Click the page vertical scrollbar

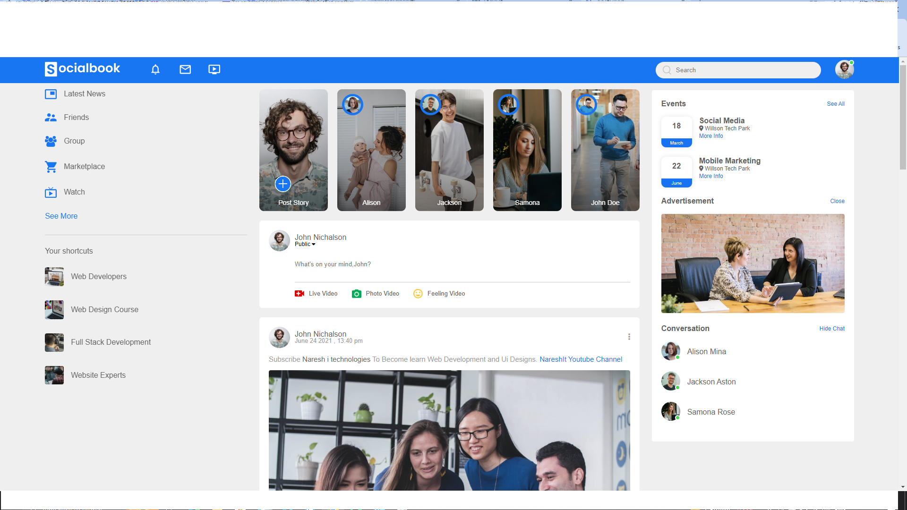pos(903,118)
